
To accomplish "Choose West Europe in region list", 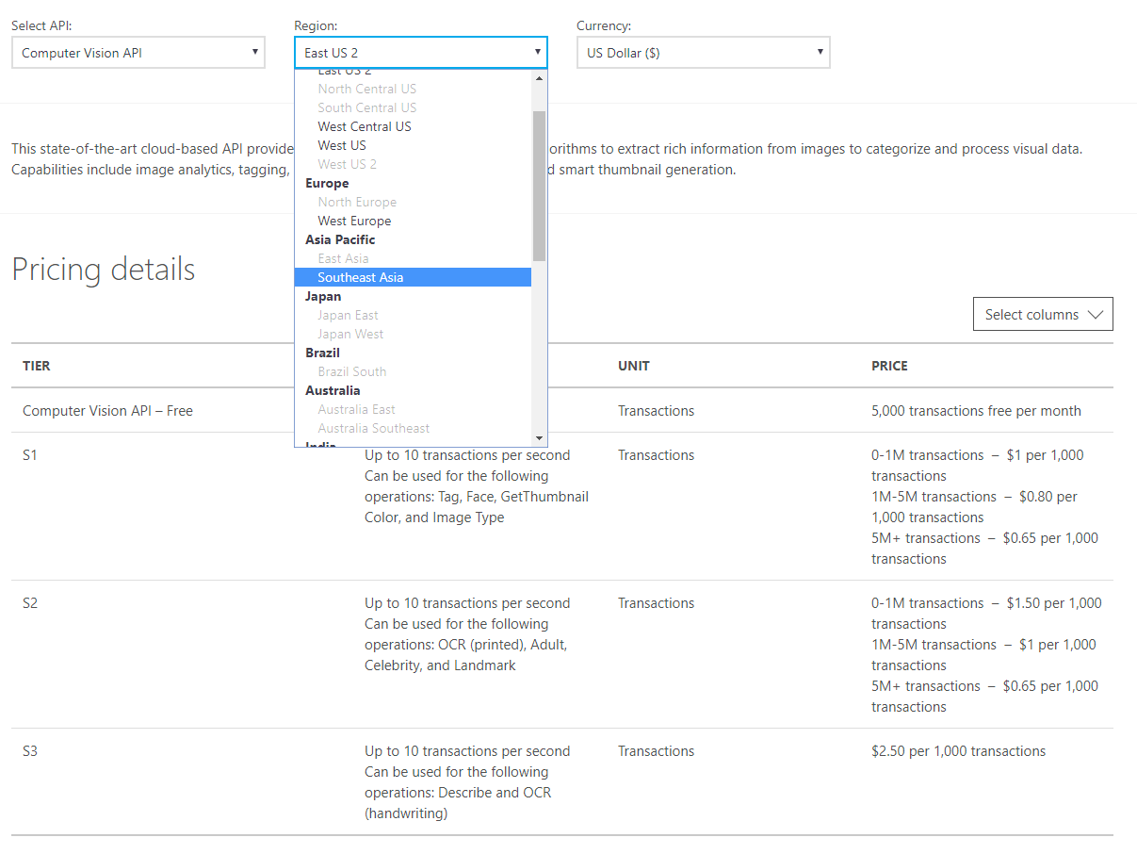I will point(354,221).
